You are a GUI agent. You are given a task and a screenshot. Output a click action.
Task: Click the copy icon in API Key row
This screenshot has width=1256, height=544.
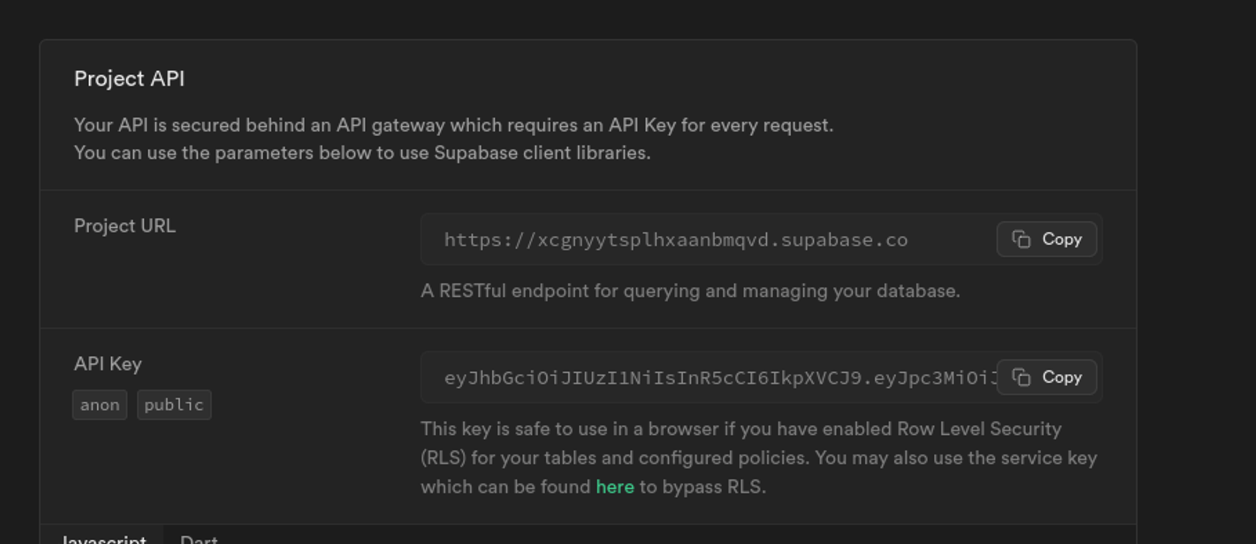tap(1021, 377)
